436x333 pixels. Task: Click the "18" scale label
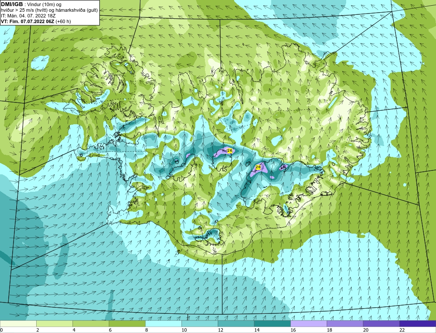(330, 330)
